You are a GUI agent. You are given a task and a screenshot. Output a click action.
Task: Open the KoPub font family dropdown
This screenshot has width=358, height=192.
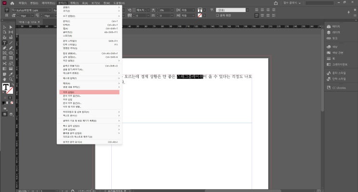click(50, 10)
